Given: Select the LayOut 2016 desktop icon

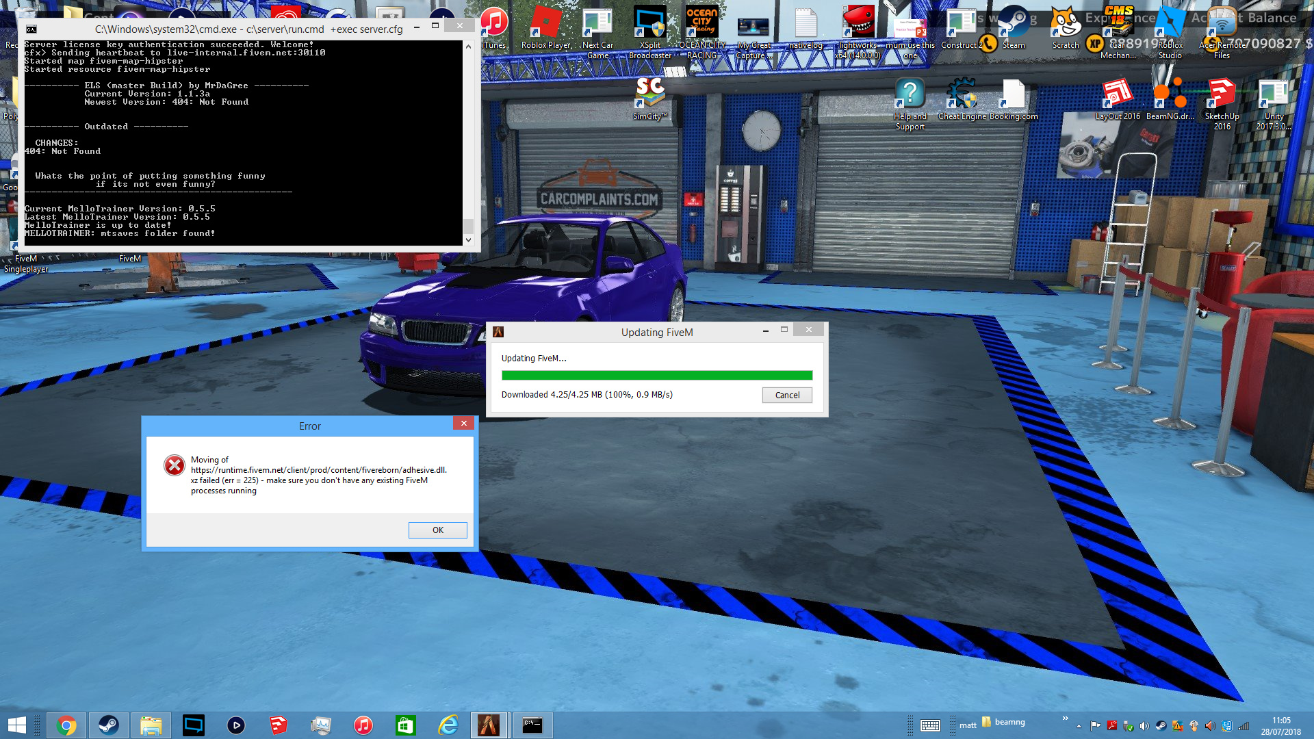Looking at the screenshot, I should 1118,100.
